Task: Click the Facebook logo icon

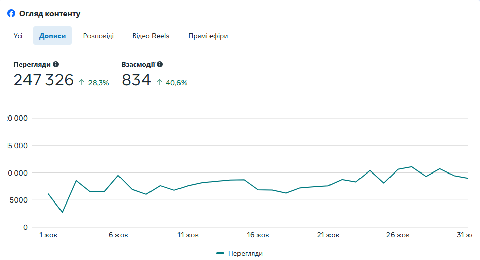Action: pos(11,13)
